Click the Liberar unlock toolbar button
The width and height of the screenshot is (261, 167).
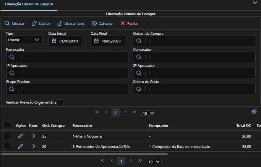pos(41,23)
